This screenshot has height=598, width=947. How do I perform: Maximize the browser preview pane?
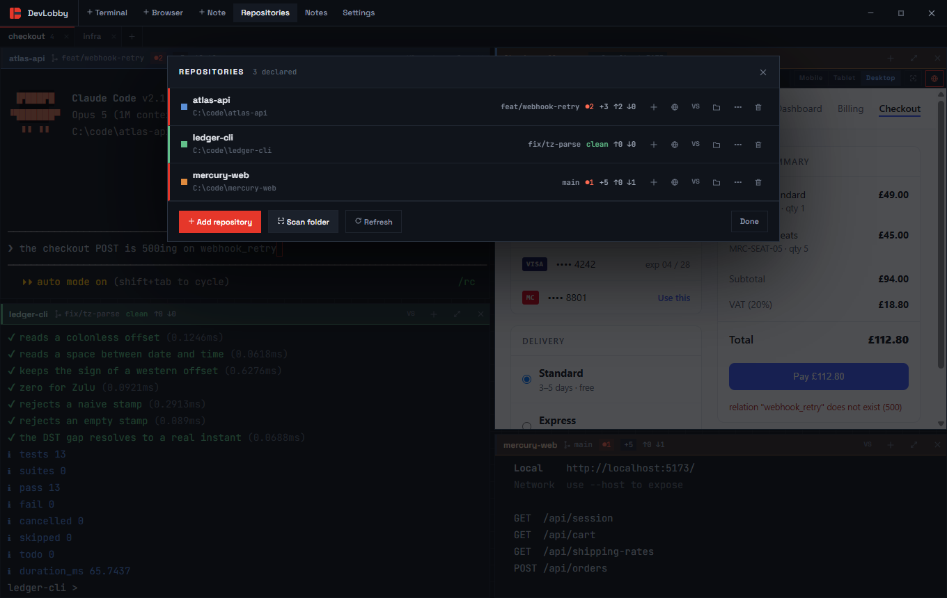pos(914,58)
